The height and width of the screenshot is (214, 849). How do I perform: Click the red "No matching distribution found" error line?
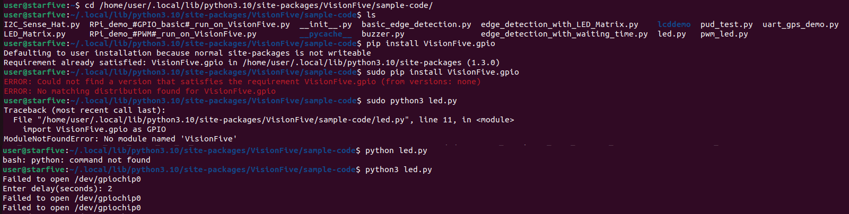(x=139, y=91)
